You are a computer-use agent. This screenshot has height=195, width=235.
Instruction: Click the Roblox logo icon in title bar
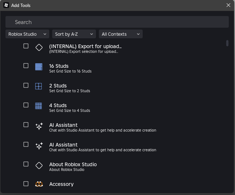(6, 5)
